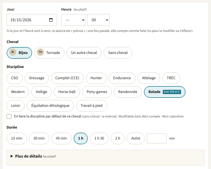Image resolution: width=211 pixels, height=169 pixels.
Task: Select Équitation éthologique discipline
Action: pos(50,105)
